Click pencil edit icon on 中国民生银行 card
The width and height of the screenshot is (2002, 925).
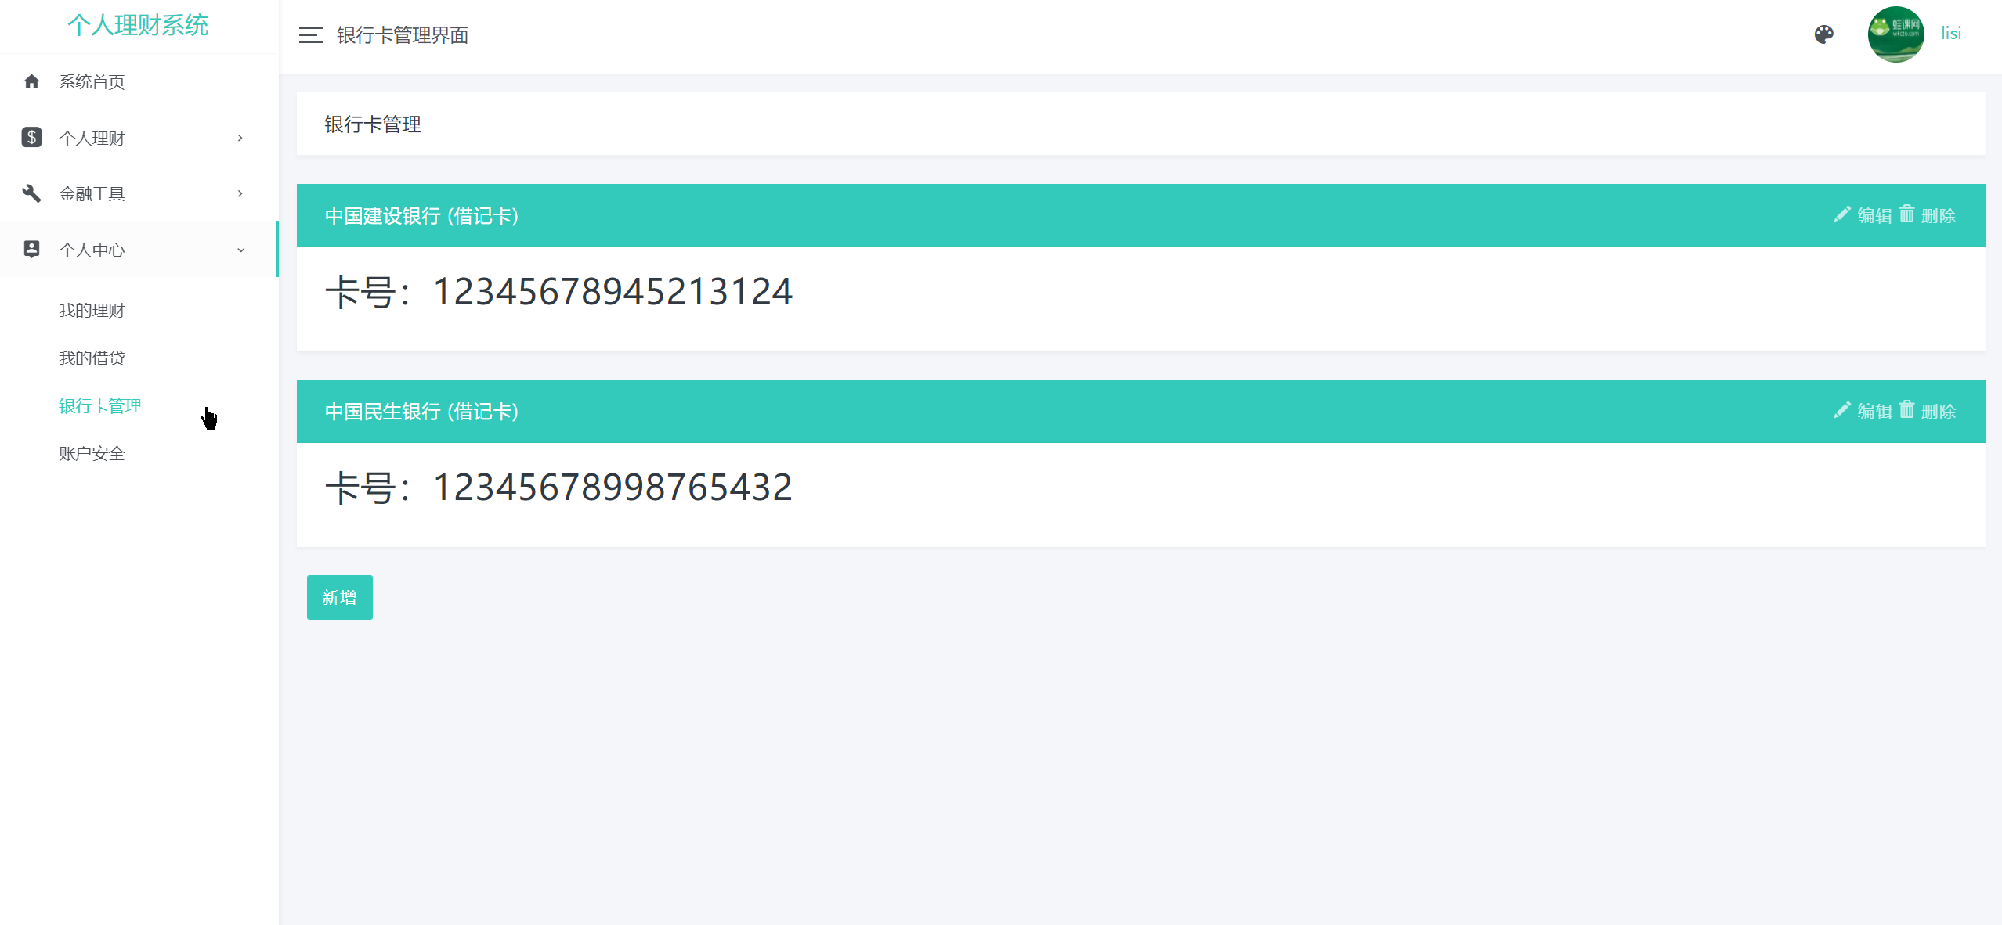[x=1842, y=410]
